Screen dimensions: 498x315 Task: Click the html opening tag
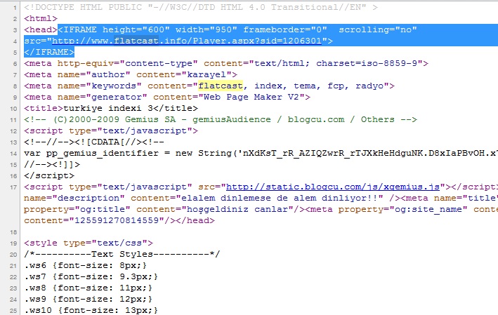click(40, 19)
